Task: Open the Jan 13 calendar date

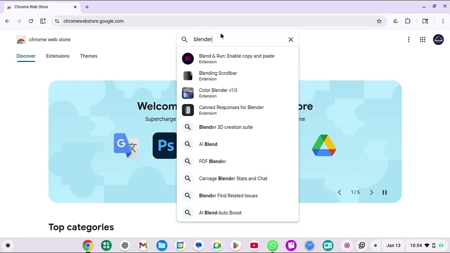Action: point(393,245)
